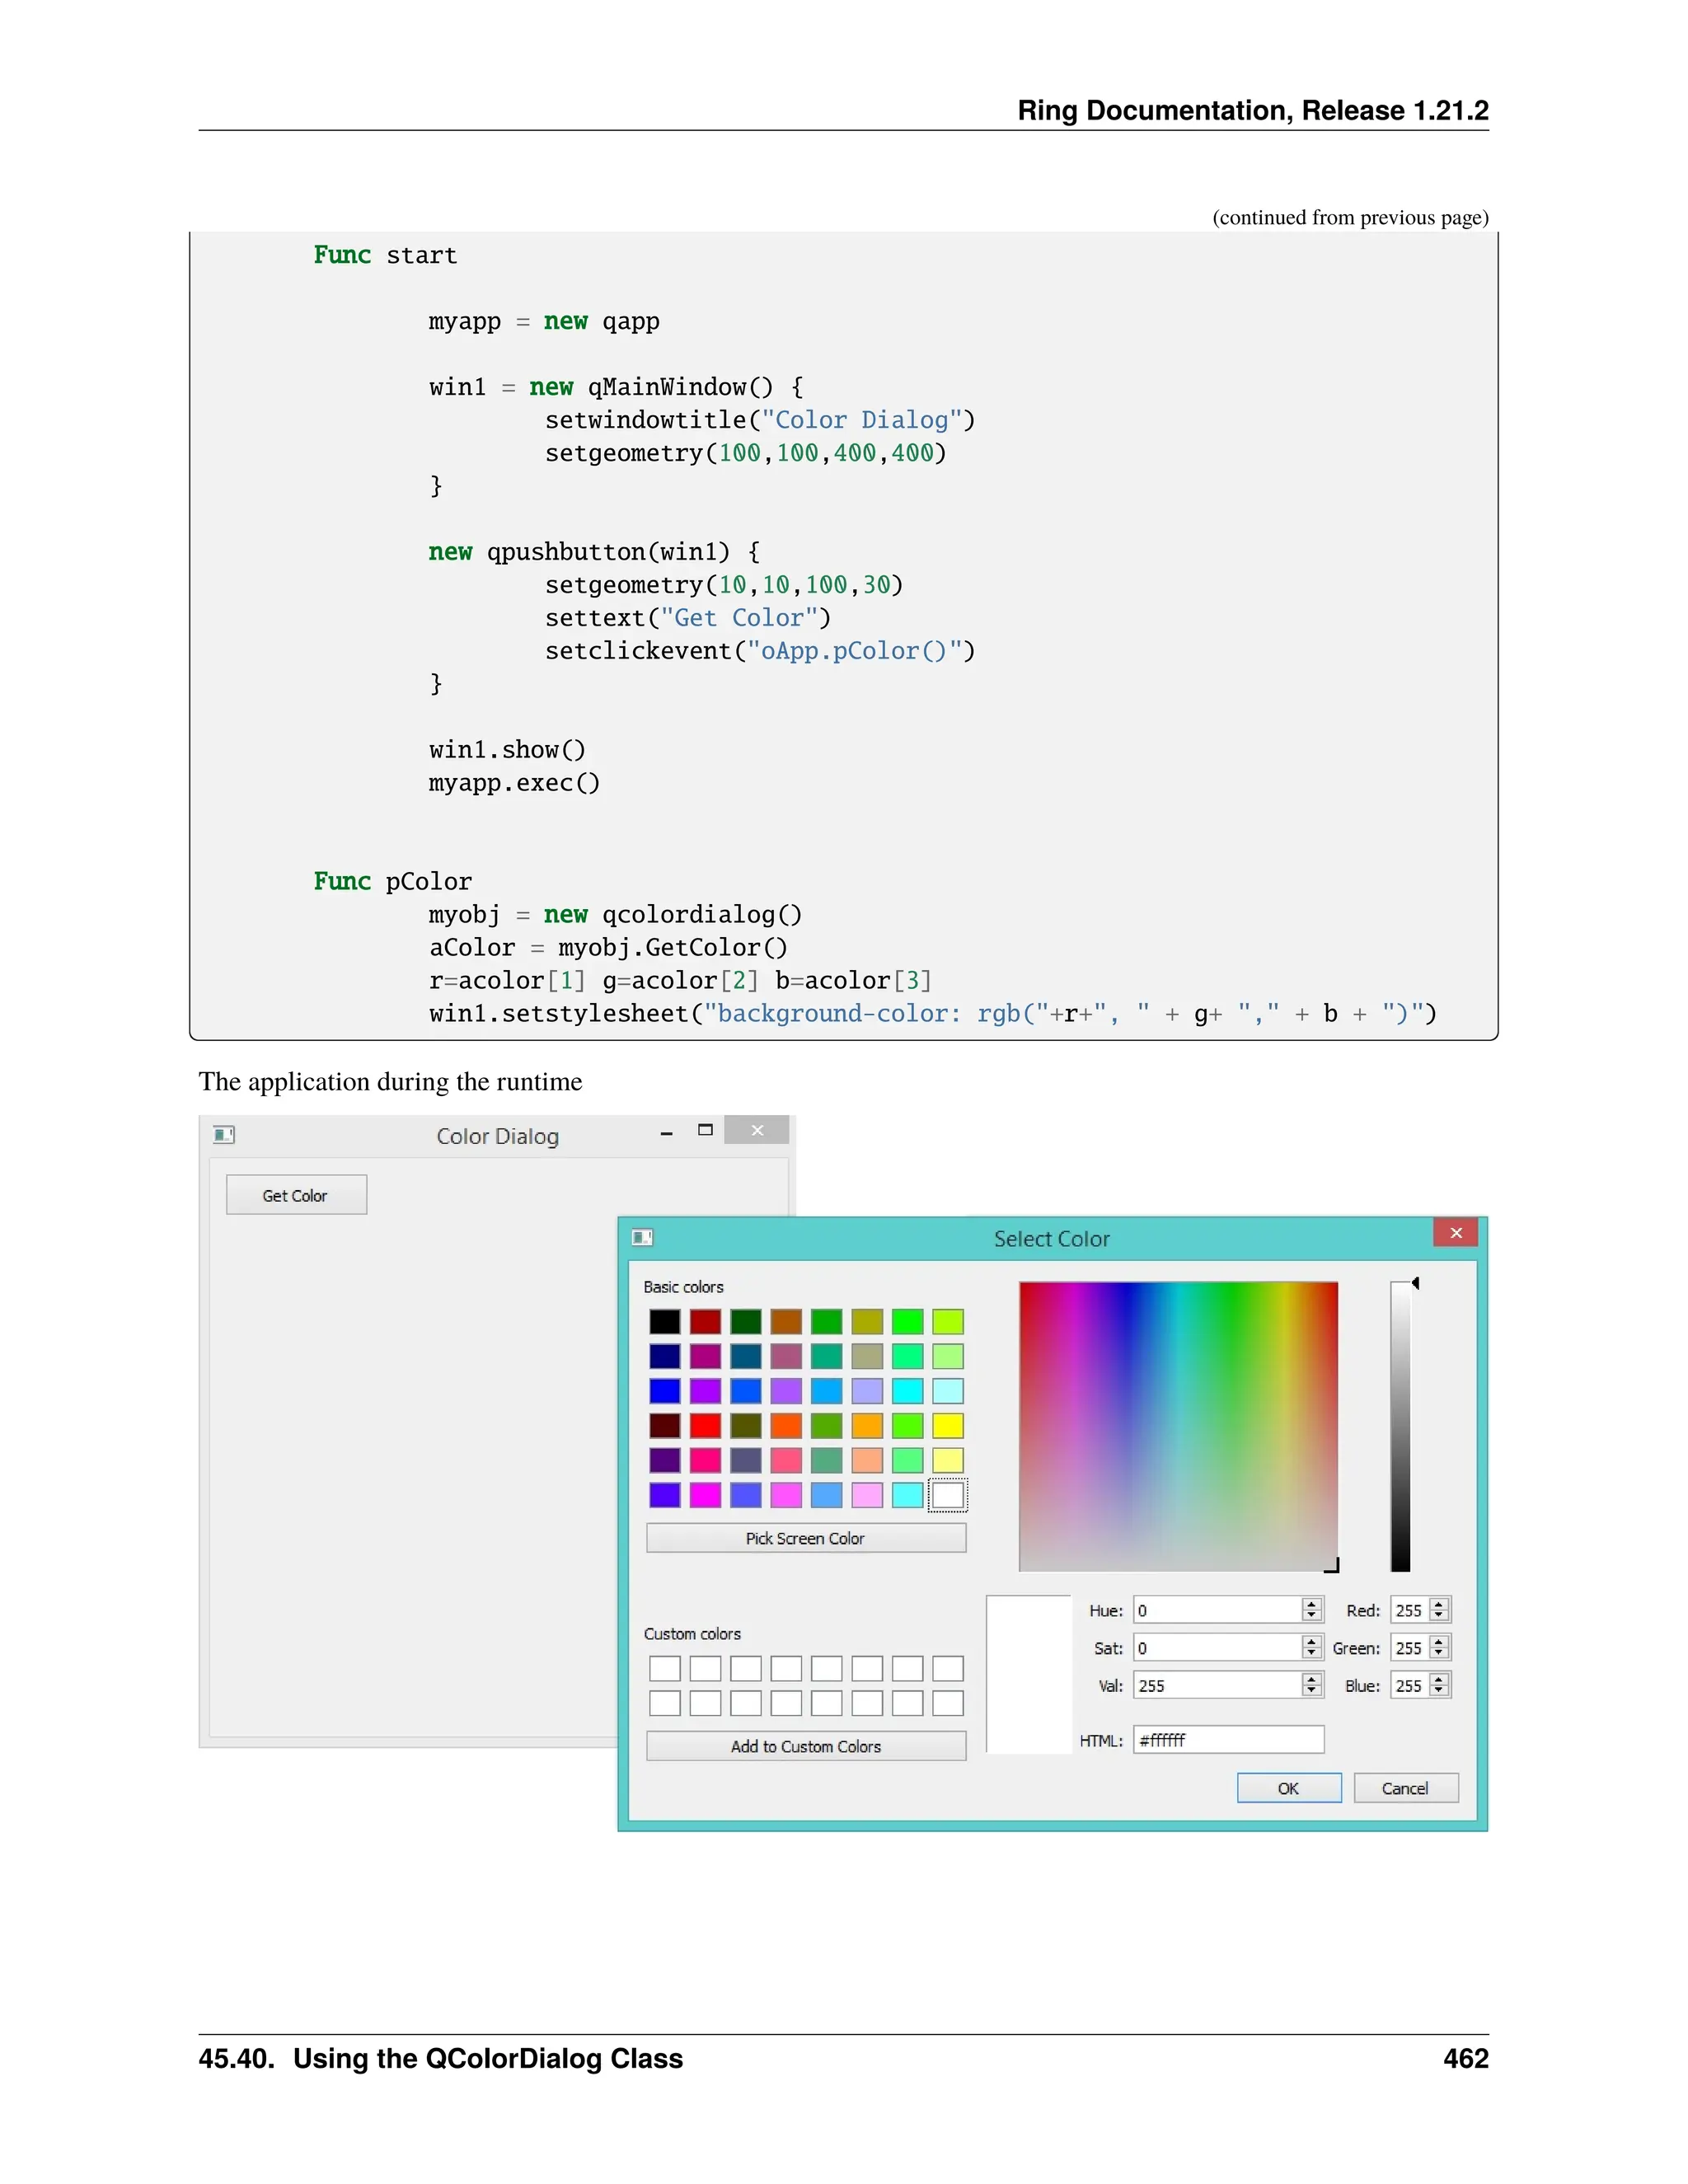Select the black basic color swatch
Viewport: 1688px width, 2184px height.
click(x=665, y=1322)
